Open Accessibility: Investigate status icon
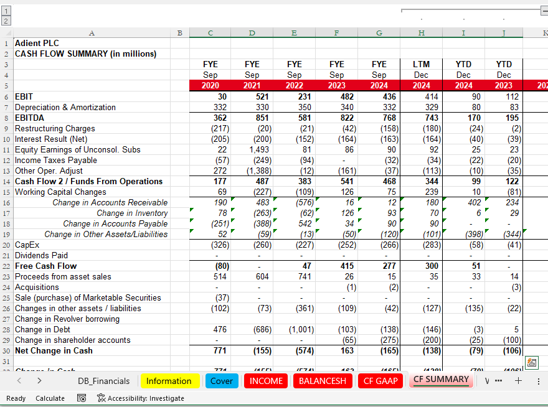Screen dimensions: 548x407 [141, 398]
